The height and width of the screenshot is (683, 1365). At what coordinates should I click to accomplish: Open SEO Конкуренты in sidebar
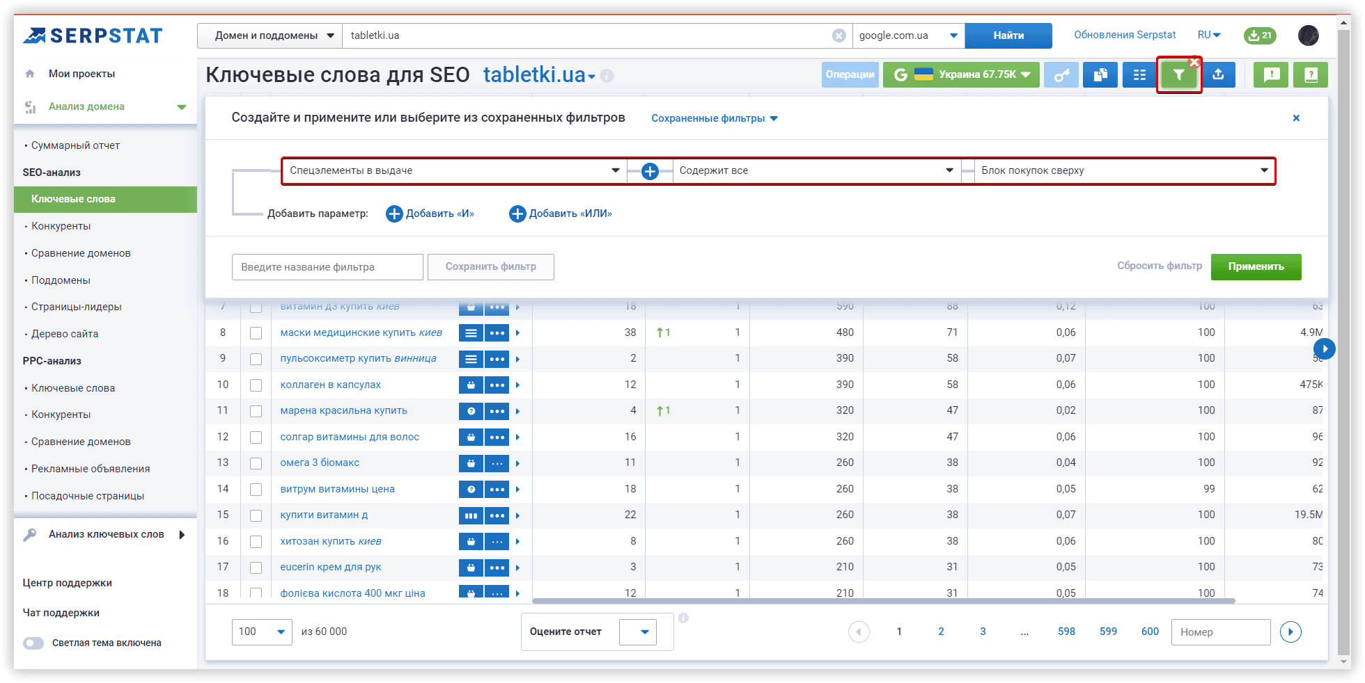tap(61, 226)
